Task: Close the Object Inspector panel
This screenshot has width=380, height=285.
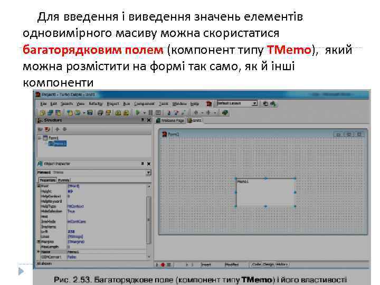Action: 149,164
